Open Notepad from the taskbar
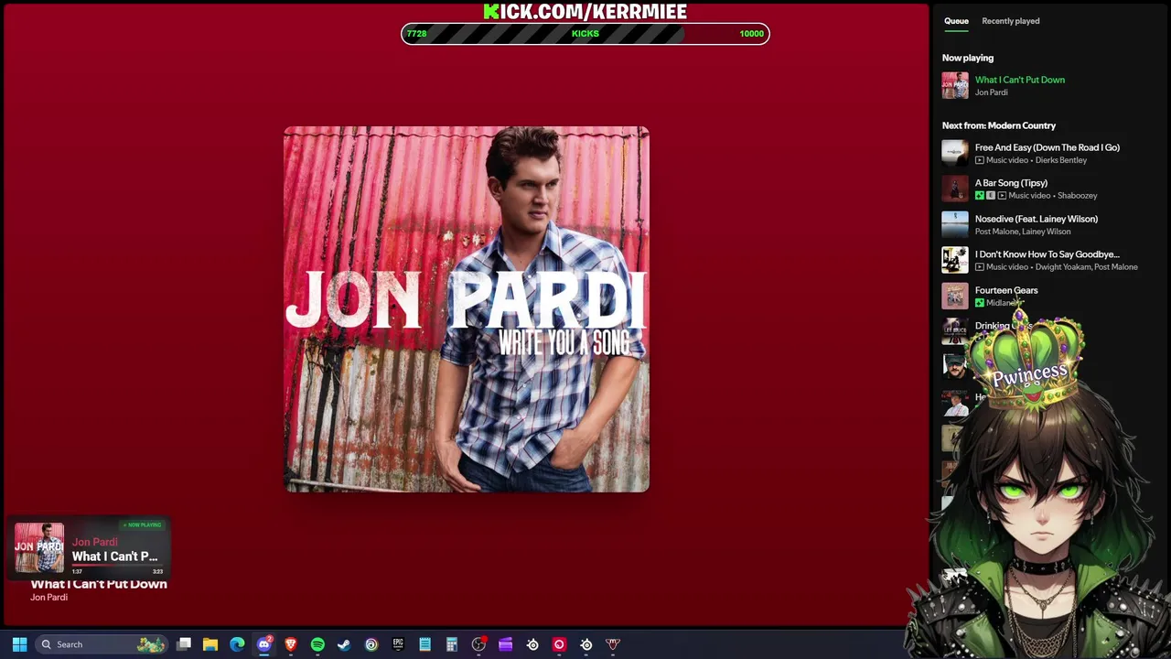The image size is (1171, 659). coord(424,644)
